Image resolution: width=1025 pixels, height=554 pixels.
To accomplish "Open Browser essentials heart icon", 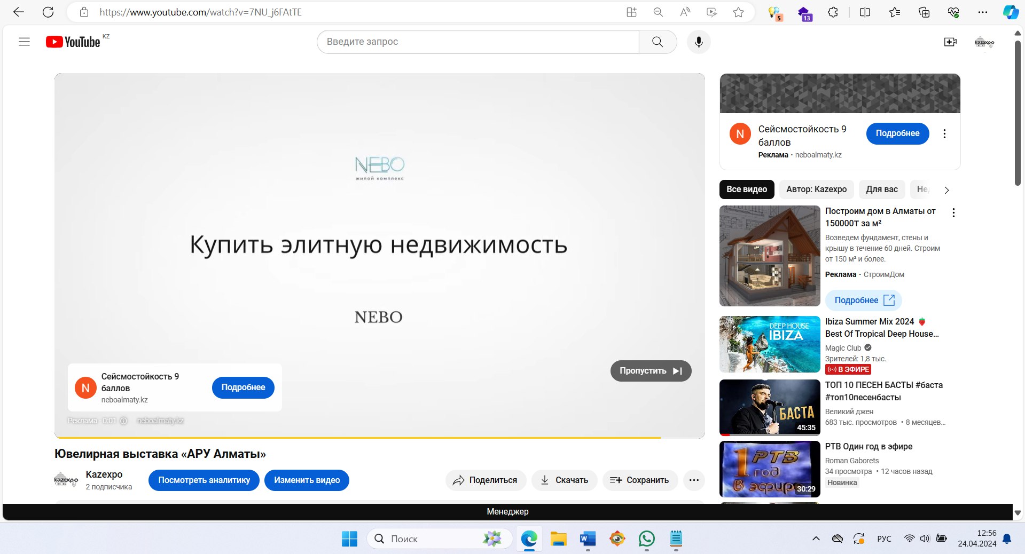I will click(x=953, y=12).
